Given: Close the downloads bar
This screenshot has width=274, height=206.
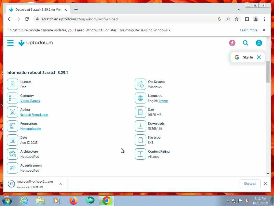Looking at the screenshot, I should pos(265,183).
